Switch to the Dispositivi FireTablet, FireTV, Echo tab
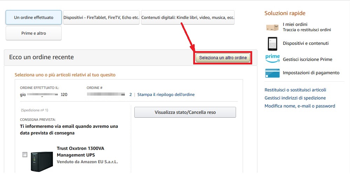The height and width of the screenshot is (180, 350). [101, 18]
